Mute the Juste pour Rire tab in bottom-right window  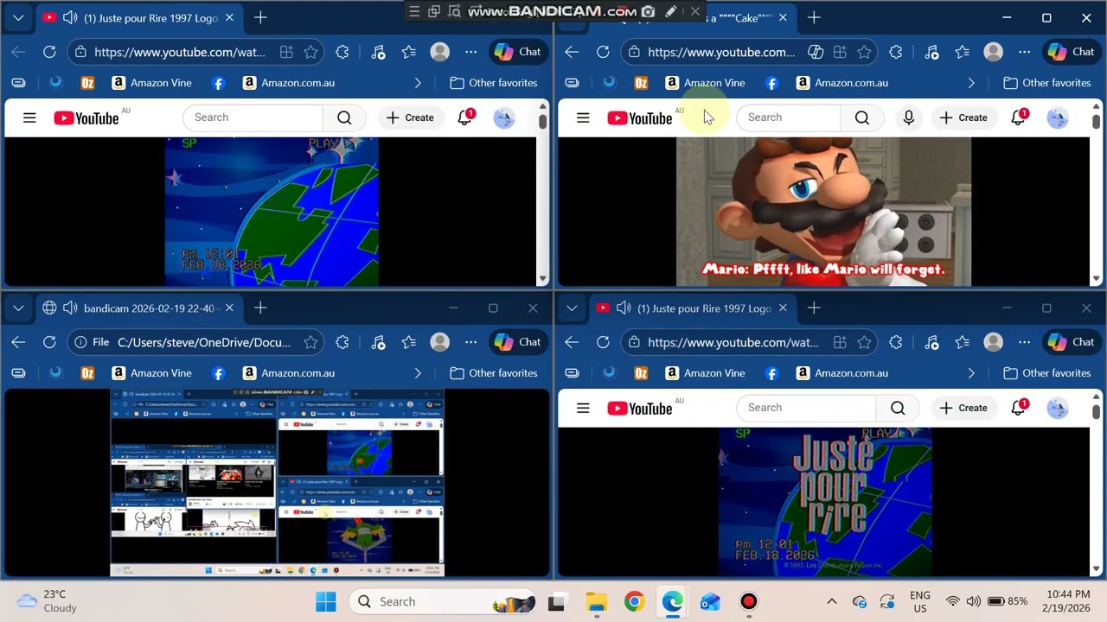(x=624, y=308)
